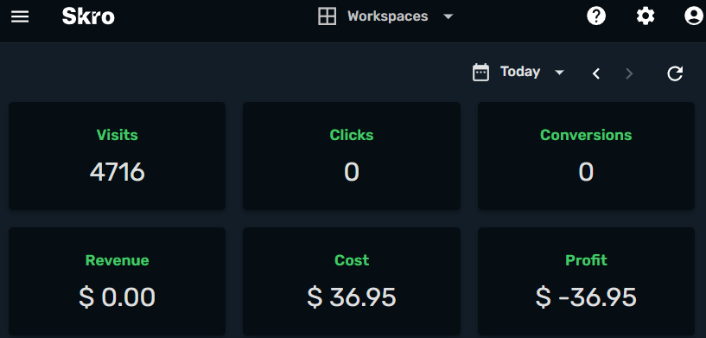The height and width of the screenshot is (338, 706).
Task: Go to the previous date period
Action: pyautogui.click(x=596, y=73)
